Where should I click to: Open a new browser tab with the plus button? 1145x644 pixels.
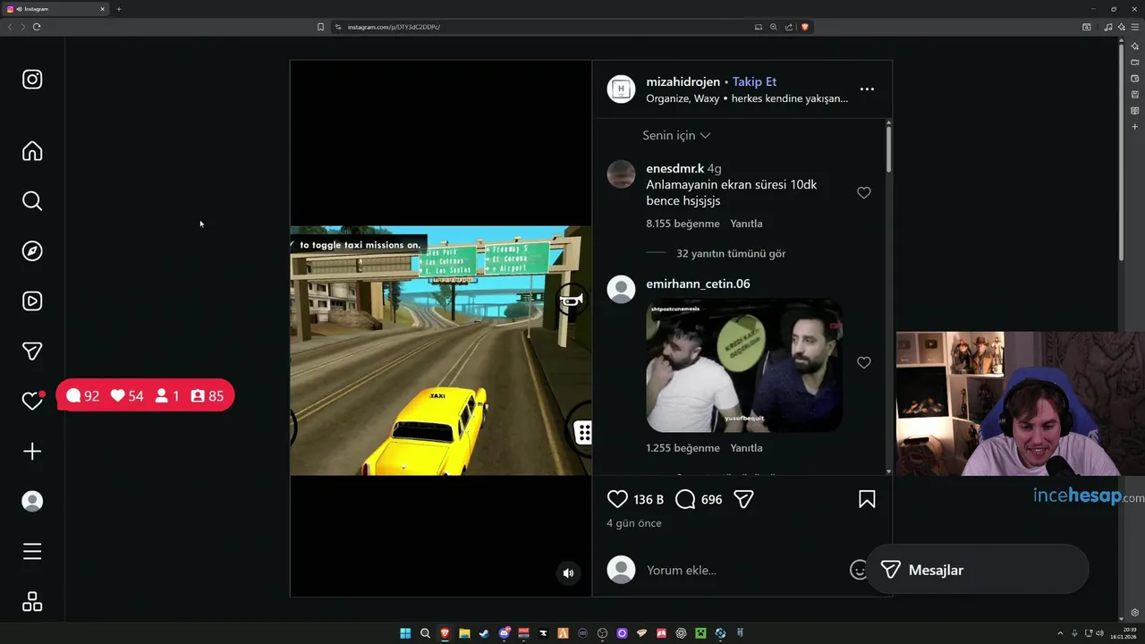tap(119, 9)
